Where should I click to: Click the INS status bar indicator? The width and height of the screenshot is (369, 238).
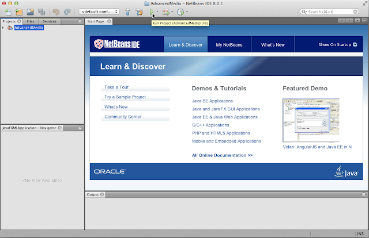pyautogui.click(x=360, y=234)
